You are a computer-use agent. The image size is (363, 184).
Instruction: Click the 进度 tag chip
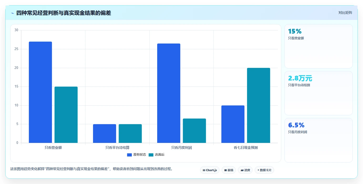tap(245, 170)
